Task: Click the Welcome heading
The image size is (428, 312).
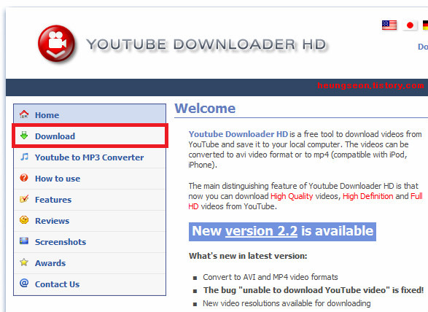Action: pyautogui.click(x=205, y=109)
